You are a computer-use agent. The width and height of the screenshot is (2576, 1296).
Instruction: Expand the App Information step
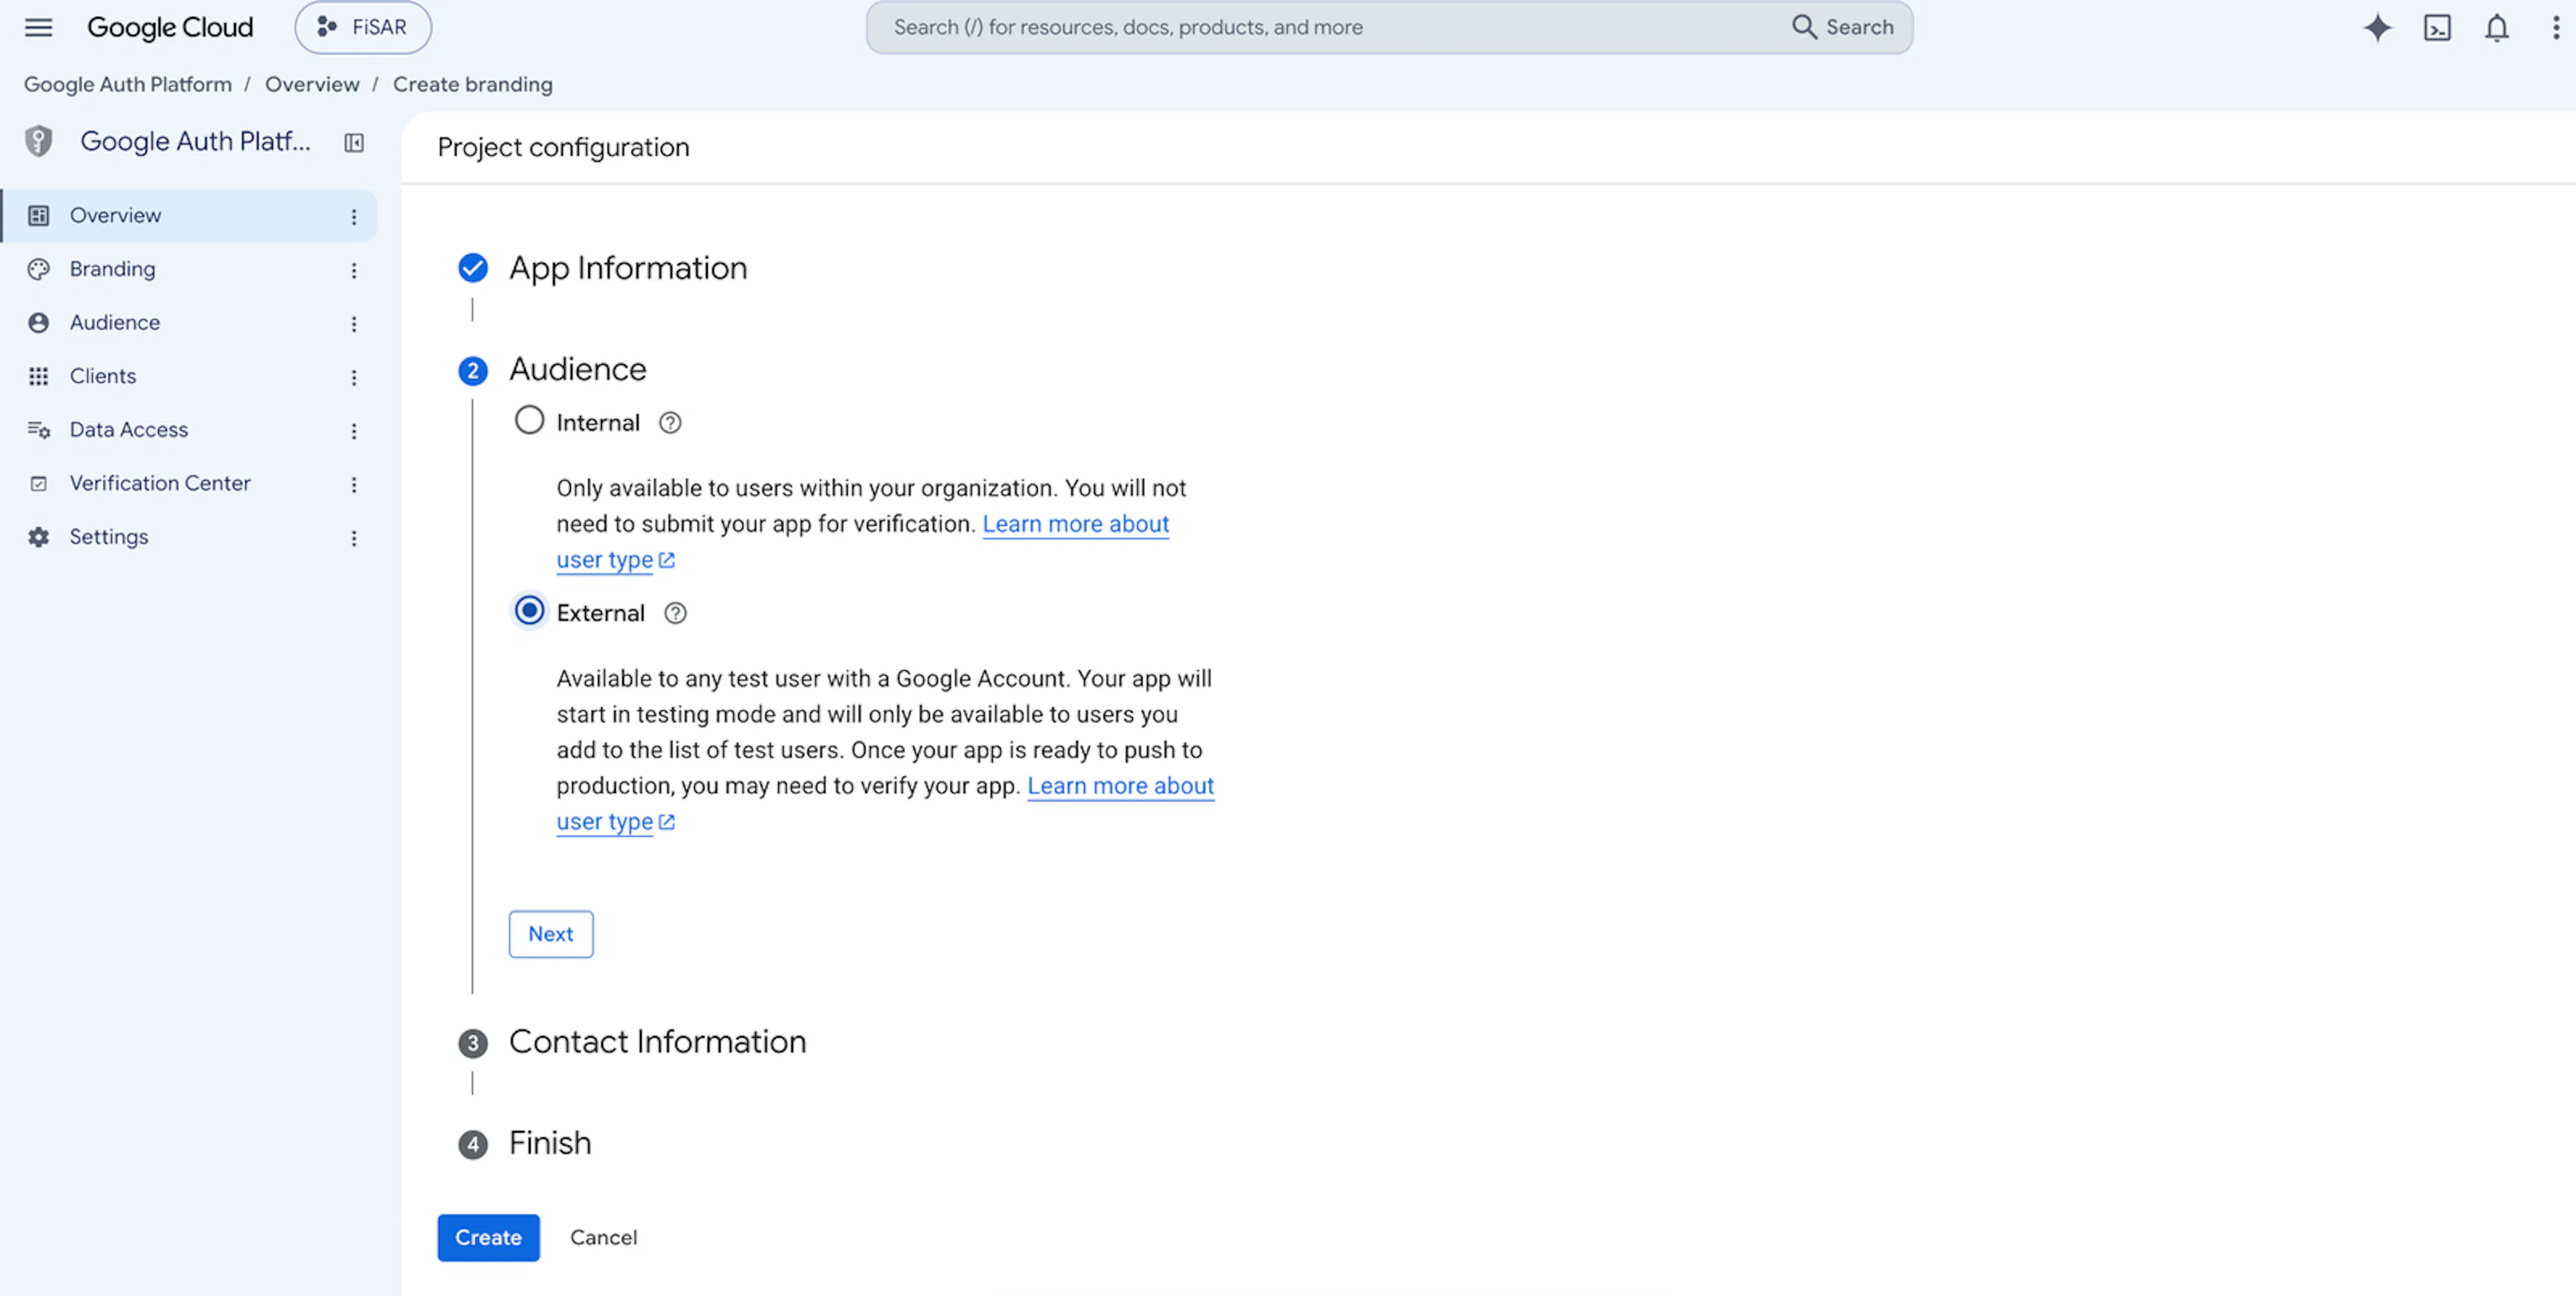click(627, 268)
